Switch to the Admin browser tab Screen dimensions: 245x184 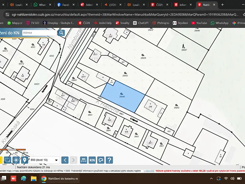(87, 5)
